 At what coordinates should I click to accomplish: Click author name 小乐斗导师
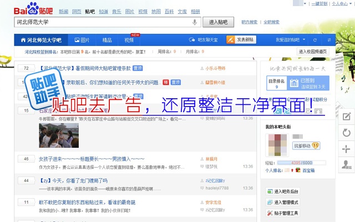click(215, 68)
